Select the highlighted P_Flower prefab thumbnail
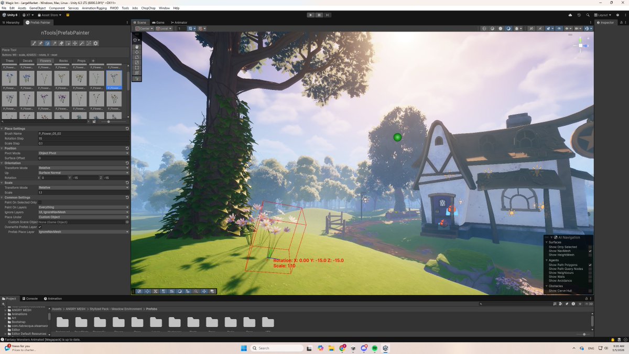629x354 pixels. [x=114, y=79]
